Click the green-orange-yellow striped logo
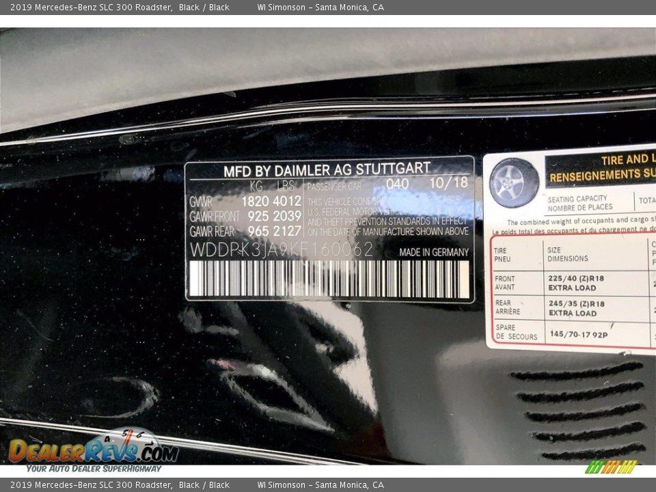 [x=611, y=467]
